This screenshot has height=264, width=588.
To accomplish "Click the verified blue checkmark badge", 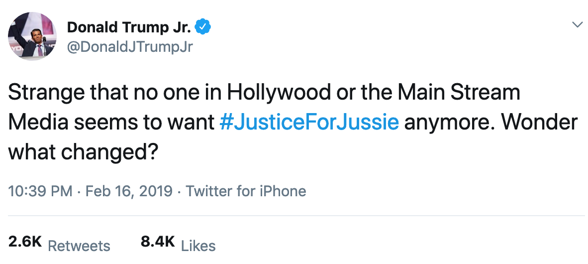I will click(x=202, y=27).
